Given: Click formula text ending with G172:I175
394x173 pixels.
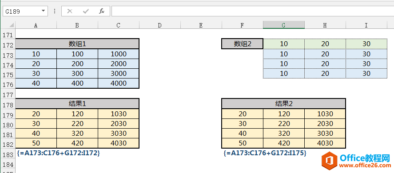Looking at the screenshot, I should tap(265, 153).
